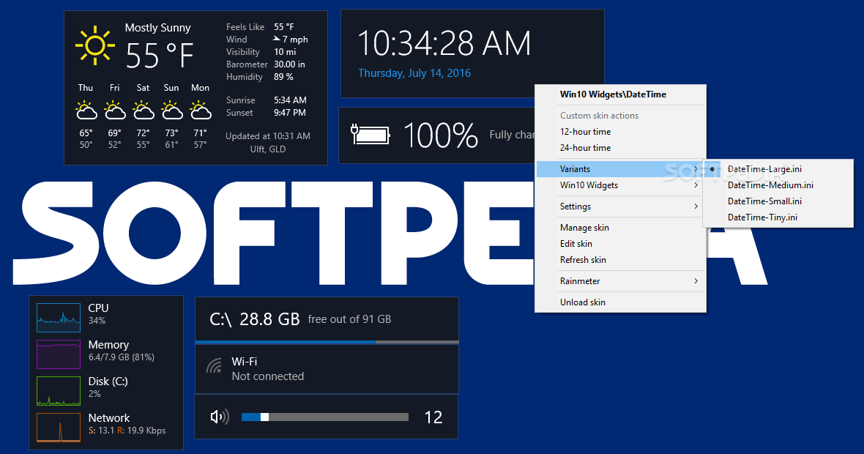Click the Network activity graph
The height and width of the screenshot is (454, 864).
[59, 428]
